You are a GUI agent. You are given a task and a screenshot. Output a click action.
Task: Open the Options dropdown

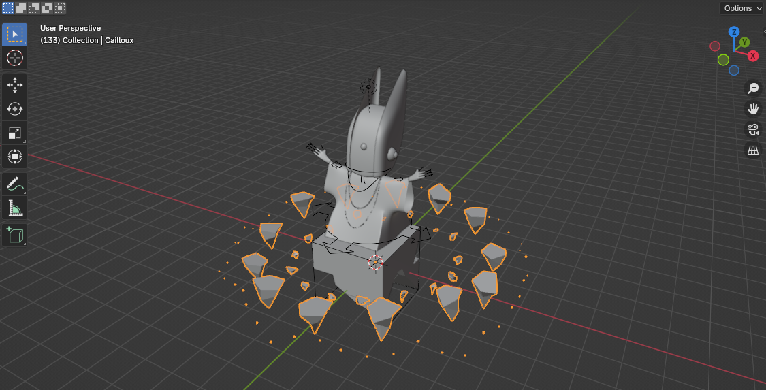click(741, 8)
